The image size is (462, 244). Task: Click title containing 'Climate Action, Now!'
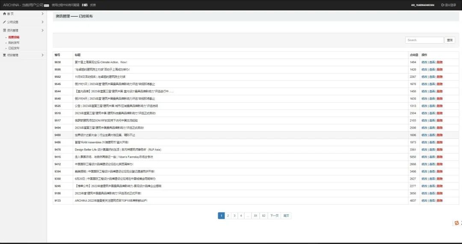(101, 62)
